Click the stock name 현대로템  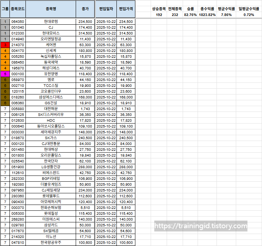pos(51,22)
